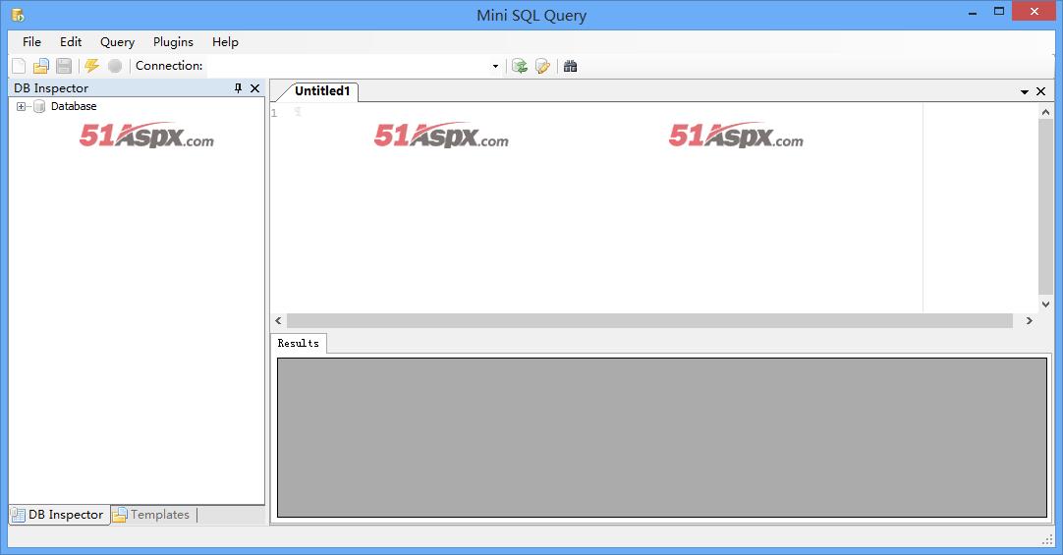Open the Query menu
The width and height of the screenshot is (1063, 555).
(117, 42)
